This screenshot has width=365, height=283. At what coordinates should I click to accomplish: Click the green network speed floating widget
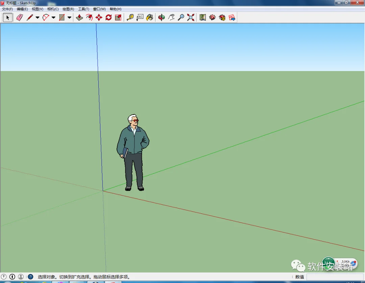tap(340, 264)
